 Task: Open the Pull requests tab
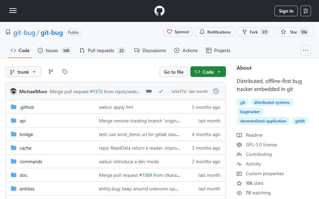pyautogui.click(x=103, y=50)
